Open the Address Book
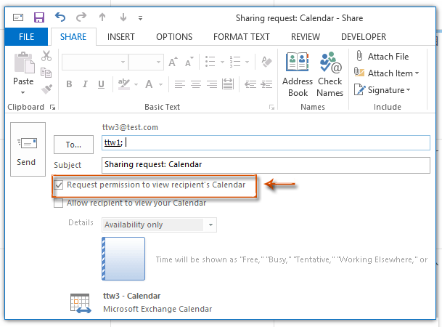This screenshot has width=442, height=327. pyautogui.click(x=298, y=74)
